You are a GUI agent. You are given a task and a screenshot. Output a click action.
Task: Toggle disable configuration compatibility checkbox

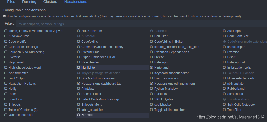[5, 16]
